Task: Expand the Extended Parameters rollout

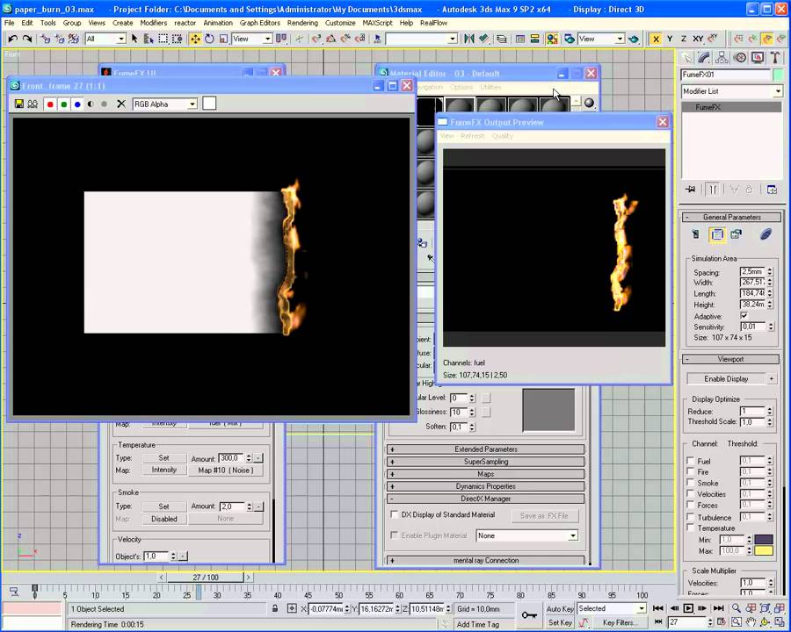Action: pos(485,449)
